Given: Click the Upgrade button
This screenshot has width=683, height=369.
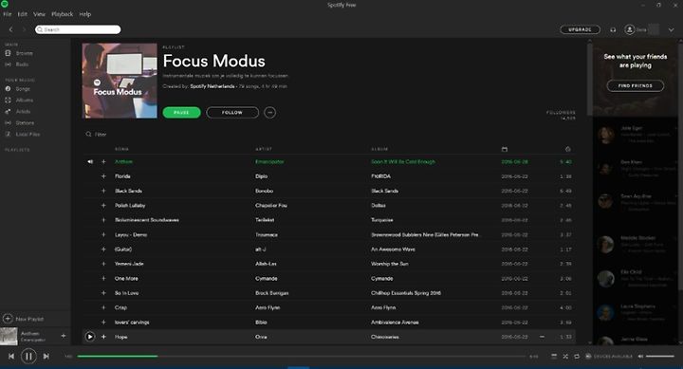Looking at the screenshot, I should (580, 29).
